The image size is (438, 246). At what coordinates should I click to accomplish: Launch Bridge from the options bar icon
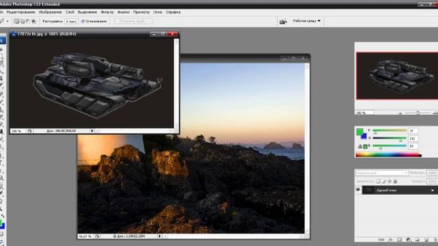click(x=283, y=21)
